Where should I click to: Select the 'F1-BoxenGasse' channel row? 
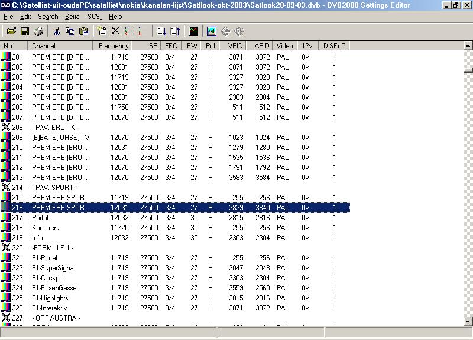tap(175, 288)
